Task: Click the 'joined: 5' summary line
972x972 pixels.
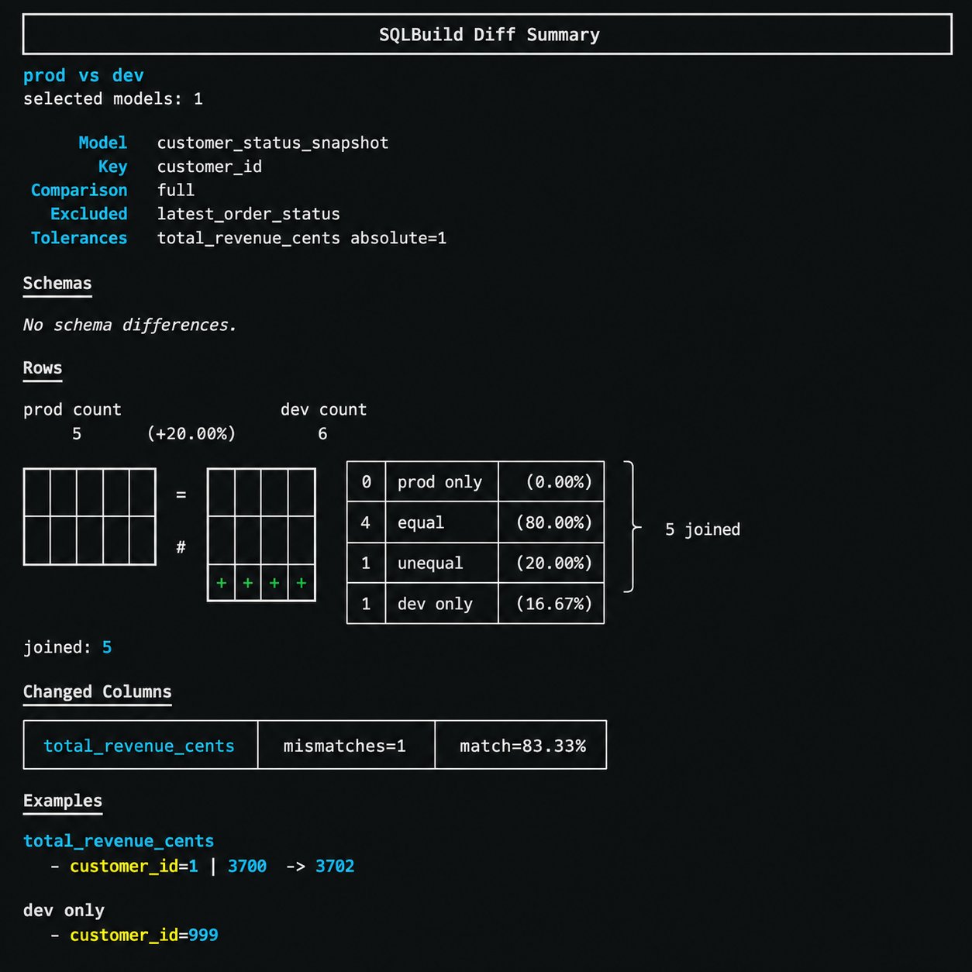Action: (67, 647)
